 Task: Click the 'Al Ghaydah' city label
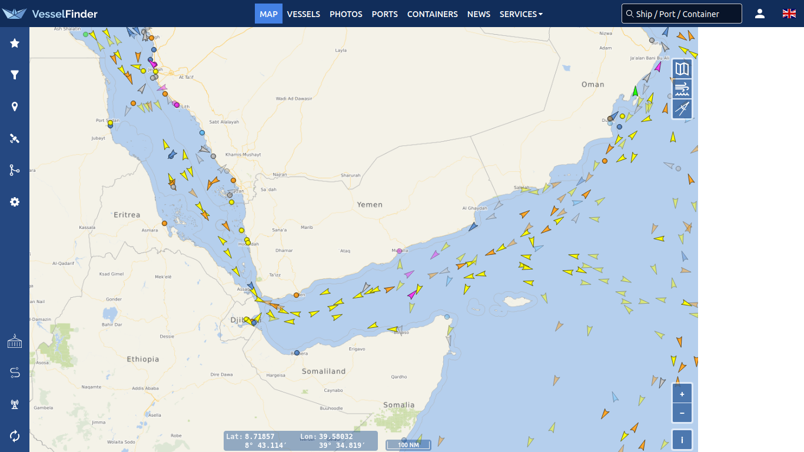(x=475, y=208)
